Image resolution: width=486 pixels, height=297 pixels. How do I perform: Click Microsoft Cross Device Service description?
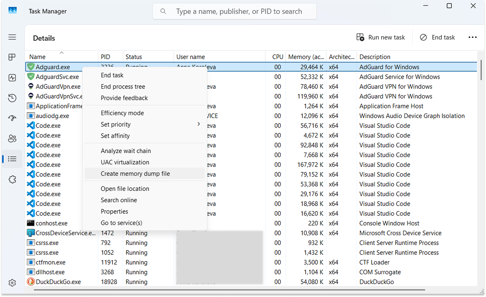pyautogui.click(x=400, y=233)
